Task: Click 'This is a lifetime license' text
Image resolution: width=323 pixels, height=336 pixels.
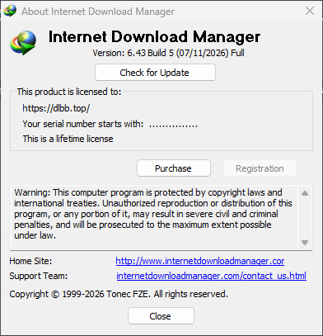Action: coord(68,139)
